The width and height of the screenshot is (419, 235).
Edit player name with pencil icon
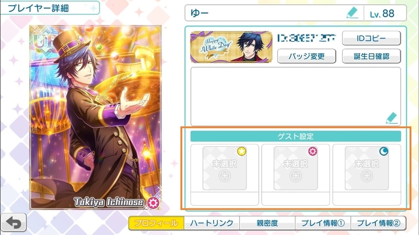pyautogui.click(x=352, y=13)
